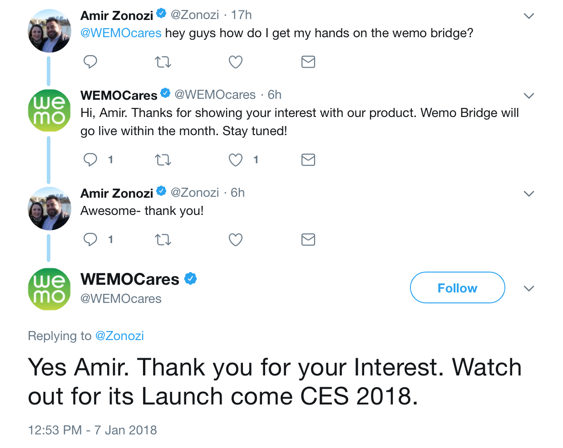Screen dimensions: 563x448
Task: Open the @WEMOcares mention link
Action: pyautogui.click(x=121, y=33)
